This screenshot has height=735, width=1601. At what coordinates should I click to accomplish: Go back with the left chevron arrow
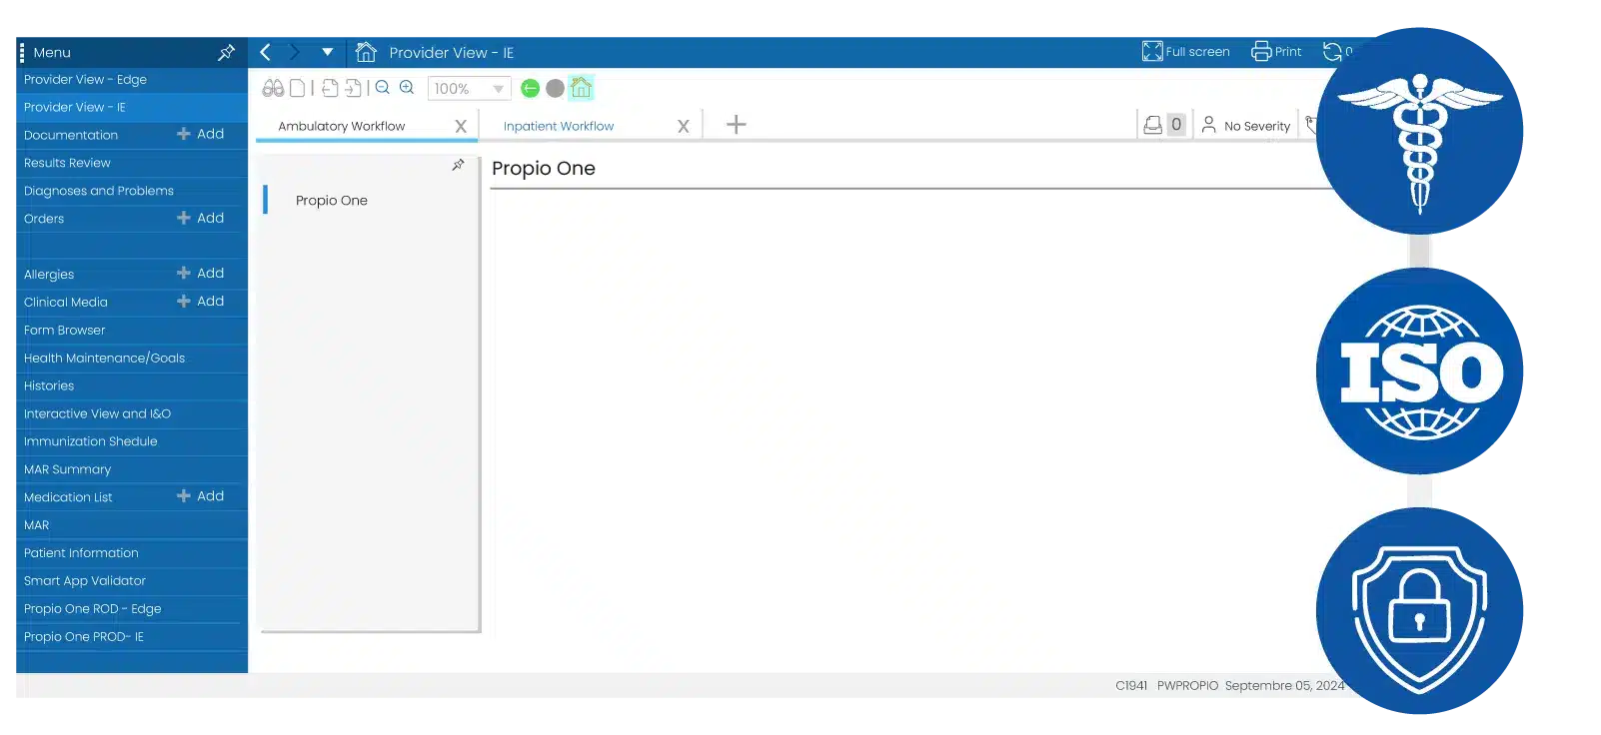point(266,52)
